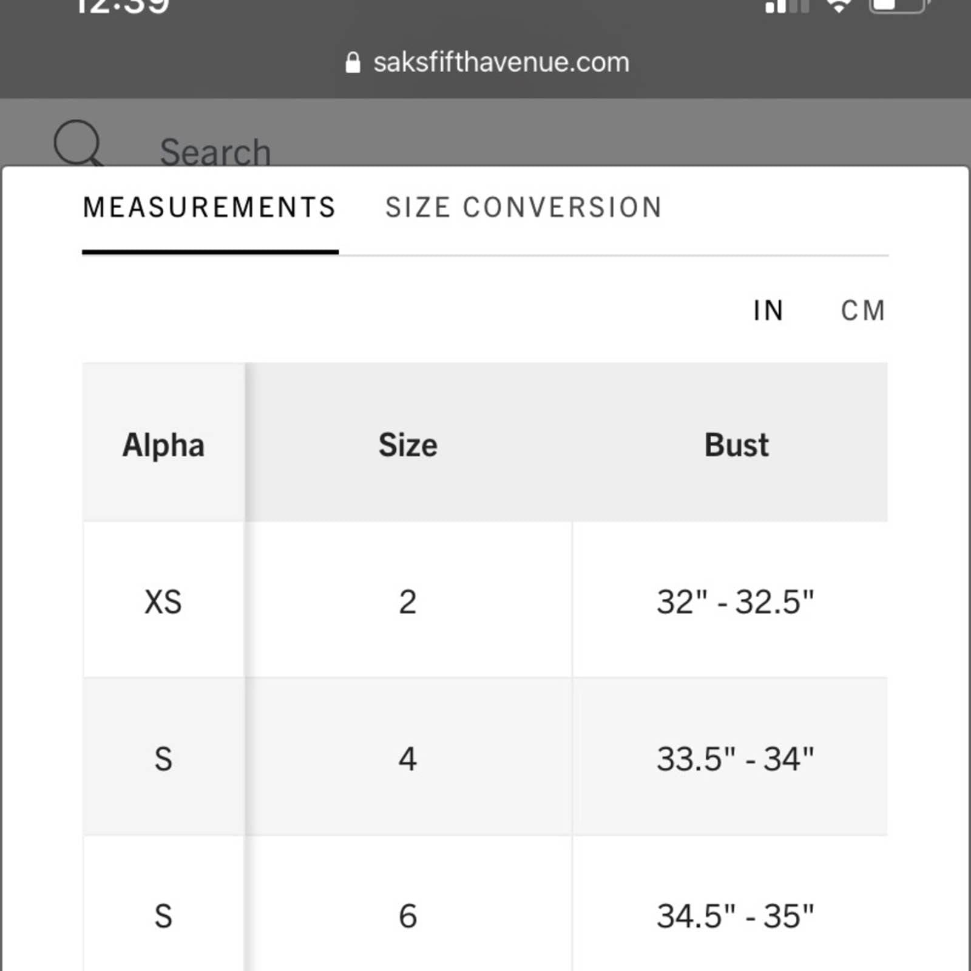Screen dimensions: 971x971
Task: Tap the size 2 cell
Action: coord(408,600)
